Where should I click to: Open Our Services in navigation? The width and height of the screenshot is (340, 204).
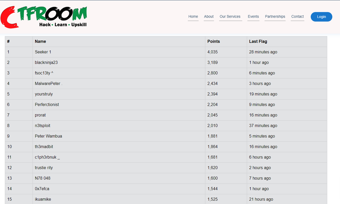[x=230, y=17]
